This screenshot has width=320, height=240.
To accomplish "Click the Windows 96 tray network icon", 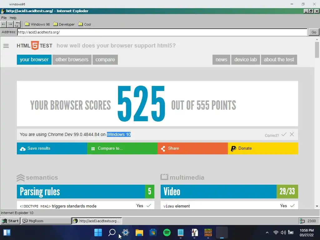I will coord(302,221).
